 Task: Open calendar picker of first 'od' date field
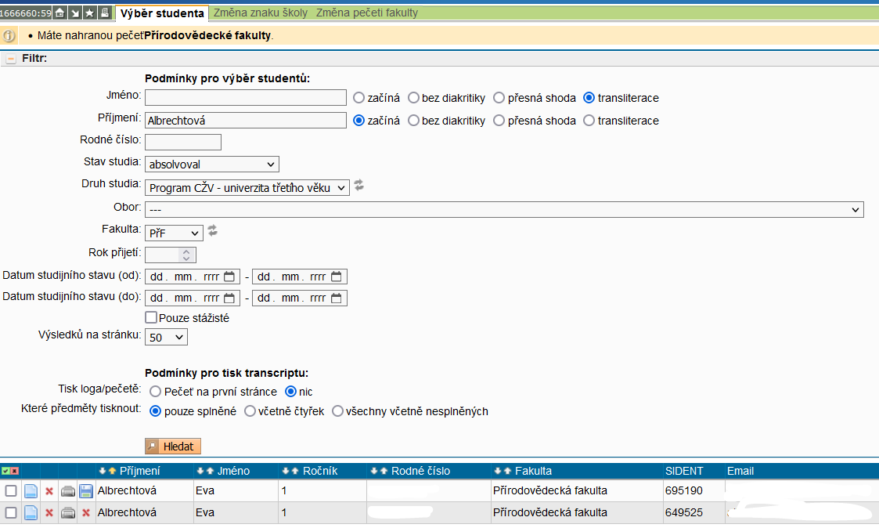pyautogui.click(x=229, y=277)
